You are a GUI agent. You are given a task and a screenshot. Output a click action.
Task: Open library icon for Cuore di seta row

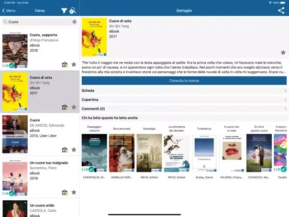64,107
